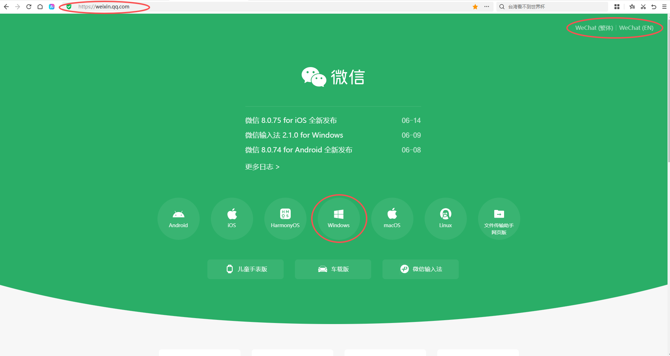
Task: Click the scissors screenshot tool
Action: click(x=643, y=7)
